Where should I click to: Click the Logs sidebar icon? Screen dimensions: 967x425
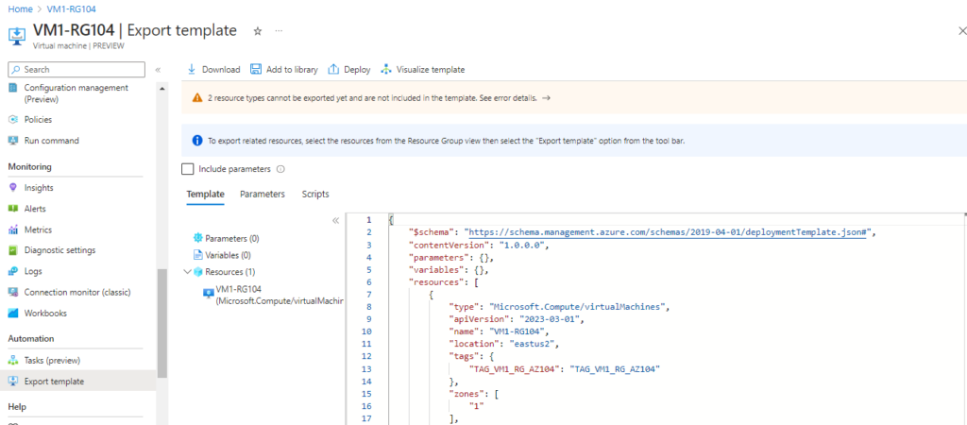13,271
